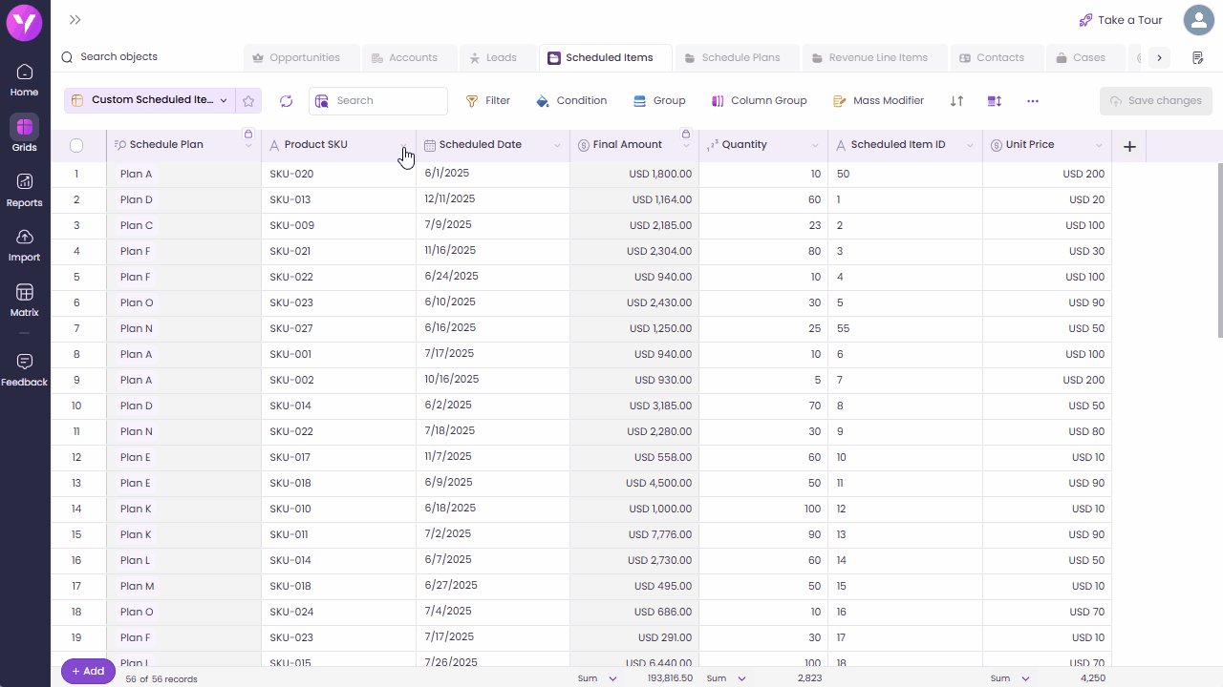
Task: Add a new column with plus icon
Action: click(x=1129, y=146)
